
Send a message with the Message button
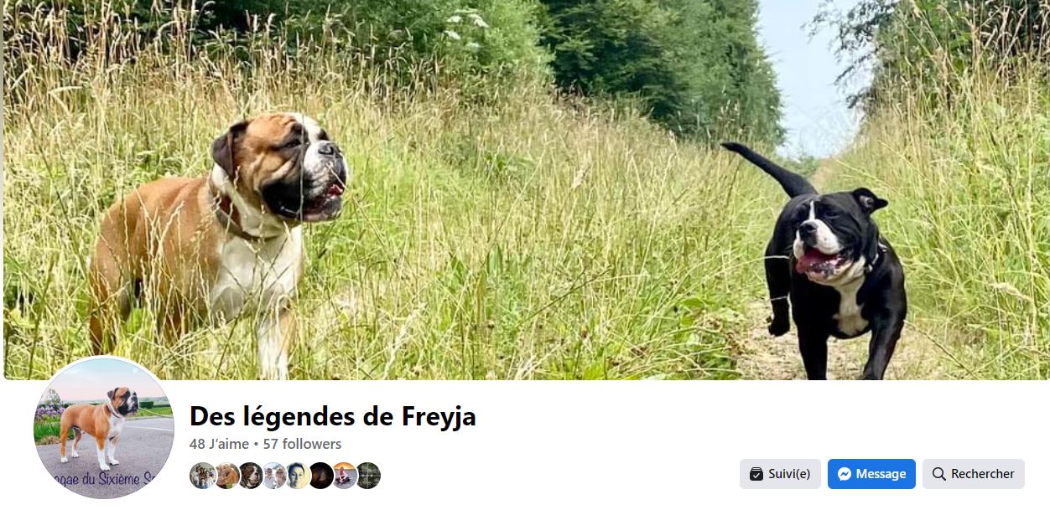coord(871,474)
